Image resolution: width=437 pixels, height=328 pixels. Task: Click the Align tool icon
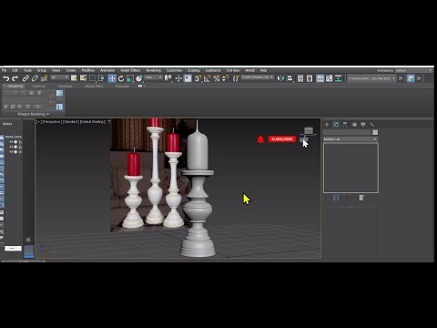point(290,78)
